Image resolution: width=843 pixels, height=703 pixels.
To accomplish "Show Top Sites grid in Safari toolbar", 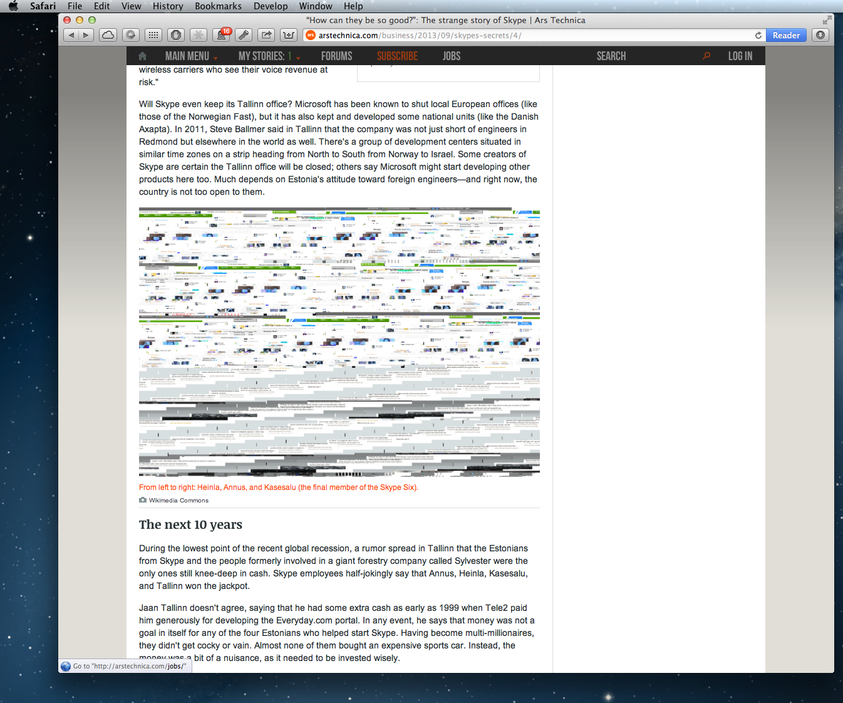I will [153, 35].
